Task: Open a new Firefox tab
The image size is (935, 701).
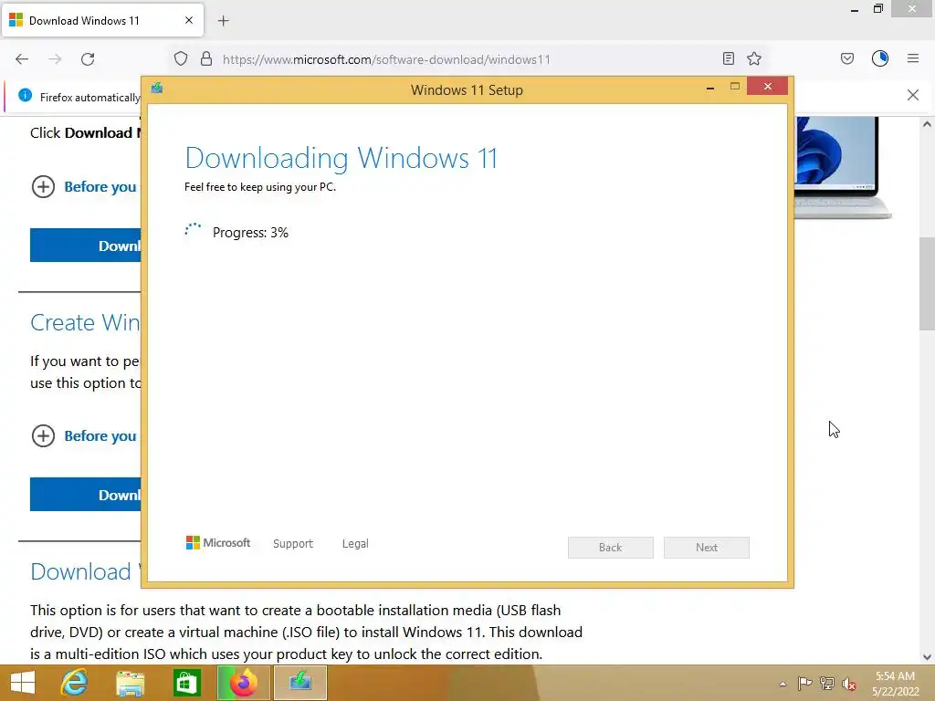Action: tap(223, 21)
